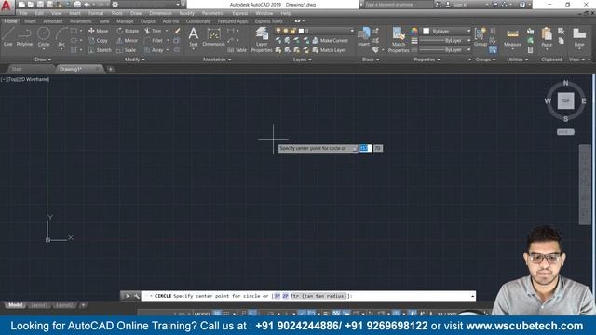Expand the Modify panel
596x335 pixels.
pos(134,60)
